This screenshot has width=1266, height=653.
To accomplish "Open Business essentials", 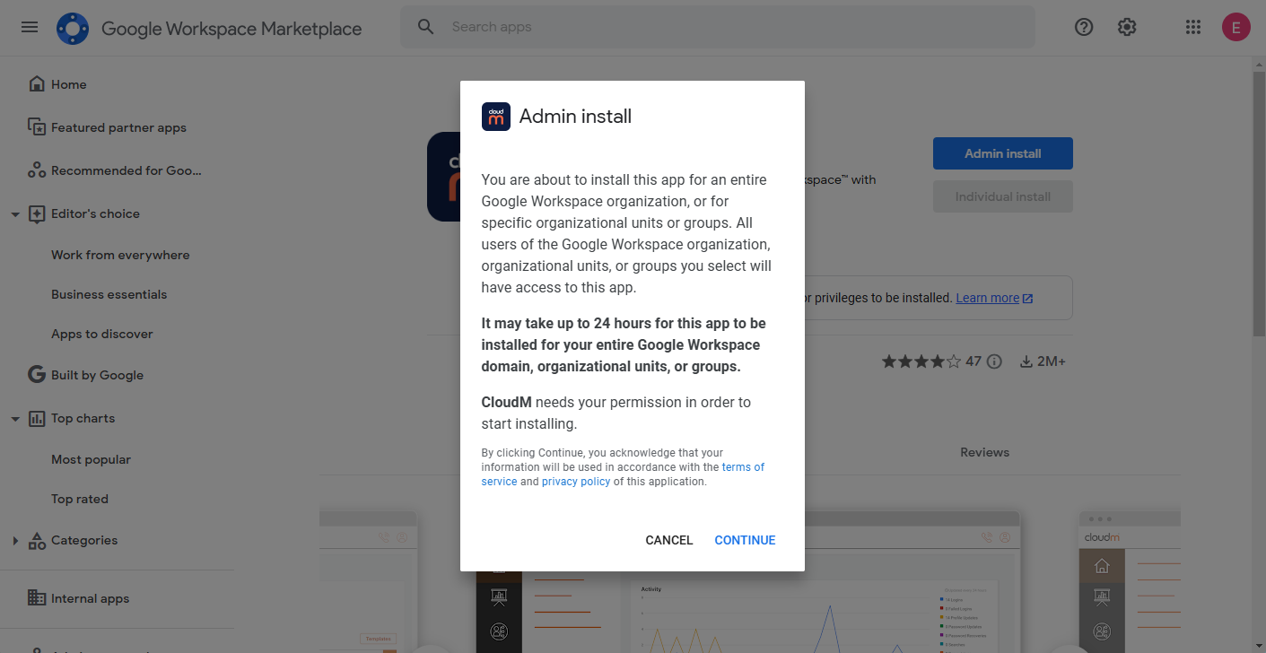I will click(x=109, y=294).
